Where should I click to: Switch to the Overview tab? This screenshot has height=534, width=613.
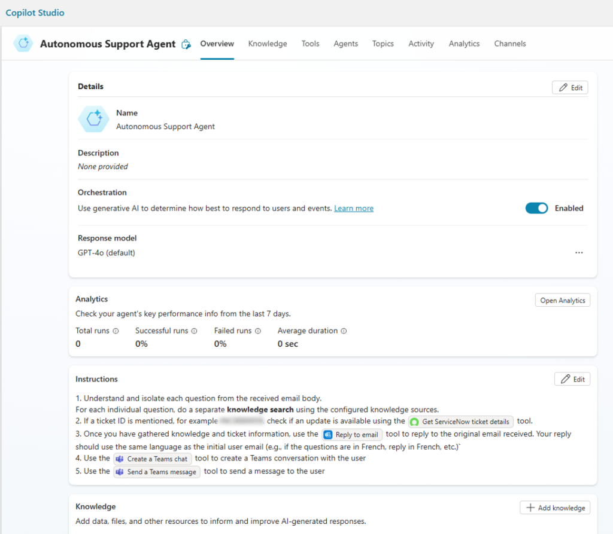click(217, 44)
